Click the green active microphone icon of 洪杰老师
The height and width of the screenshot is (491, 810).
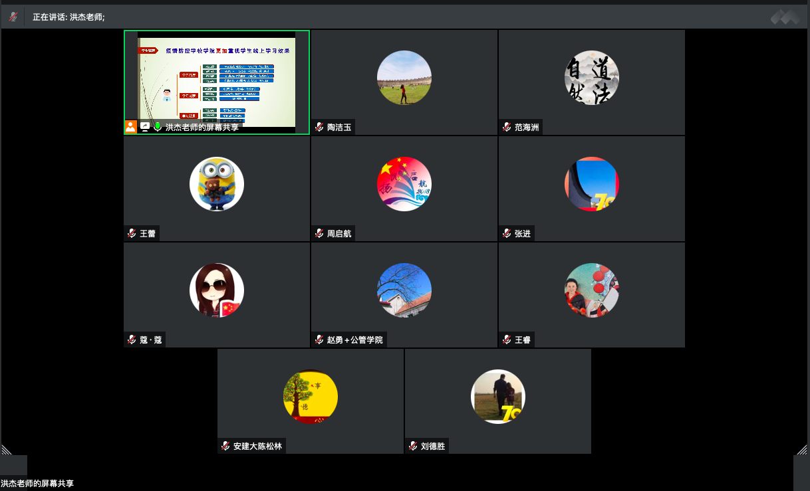click(x=158, y=127)
